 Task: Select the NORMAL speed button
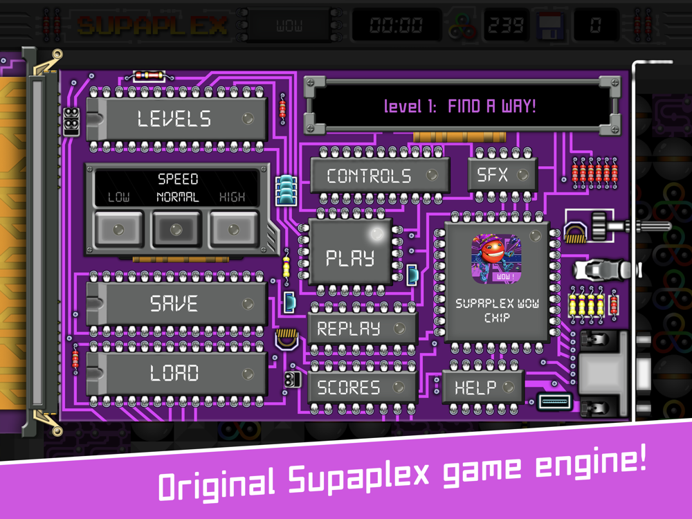click(177, 229)
